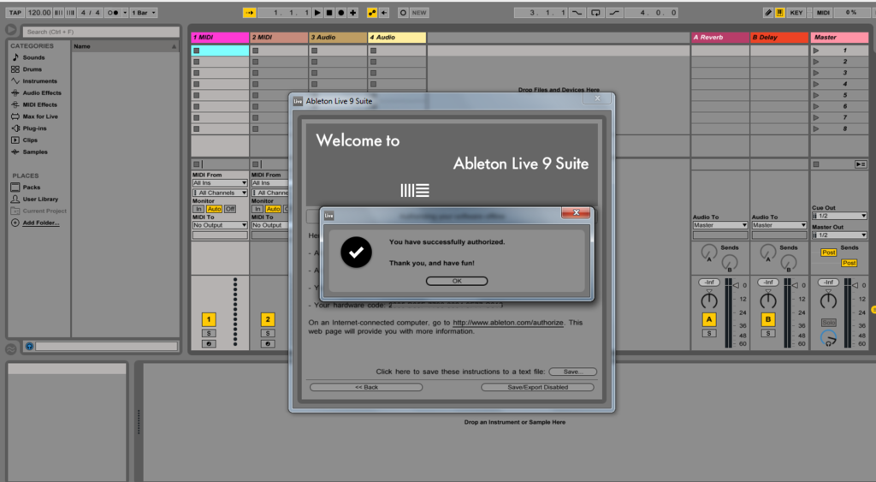Select the 2 MIDI track header

click(x=280, y=38)
